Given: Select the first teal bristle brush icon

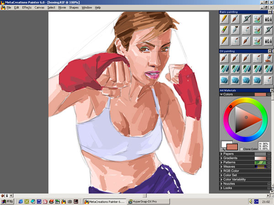Looking at the screenshot, I should click(x=224, y=68).
